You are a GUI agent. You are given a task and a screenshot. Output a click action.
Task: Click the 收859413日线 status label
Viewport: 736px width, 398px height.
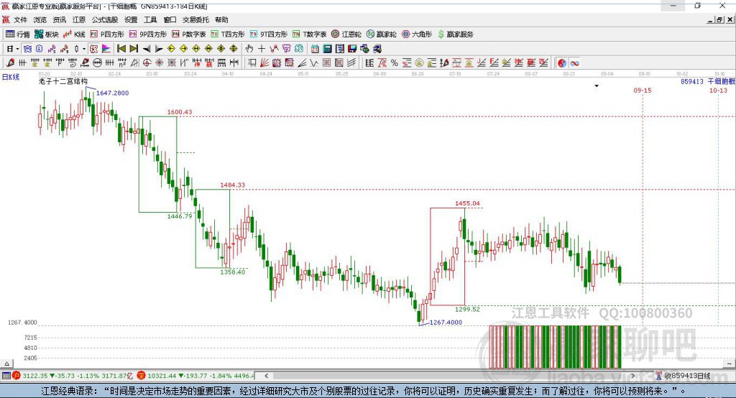tap(687, 376)
